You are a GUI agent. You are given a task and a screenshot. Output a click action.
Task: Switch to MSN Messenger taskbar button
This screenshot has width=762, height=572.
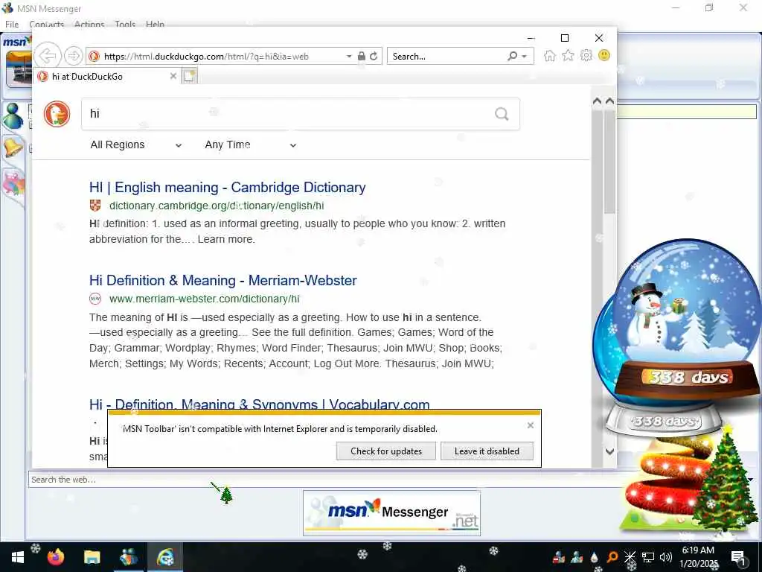[128, 557]
